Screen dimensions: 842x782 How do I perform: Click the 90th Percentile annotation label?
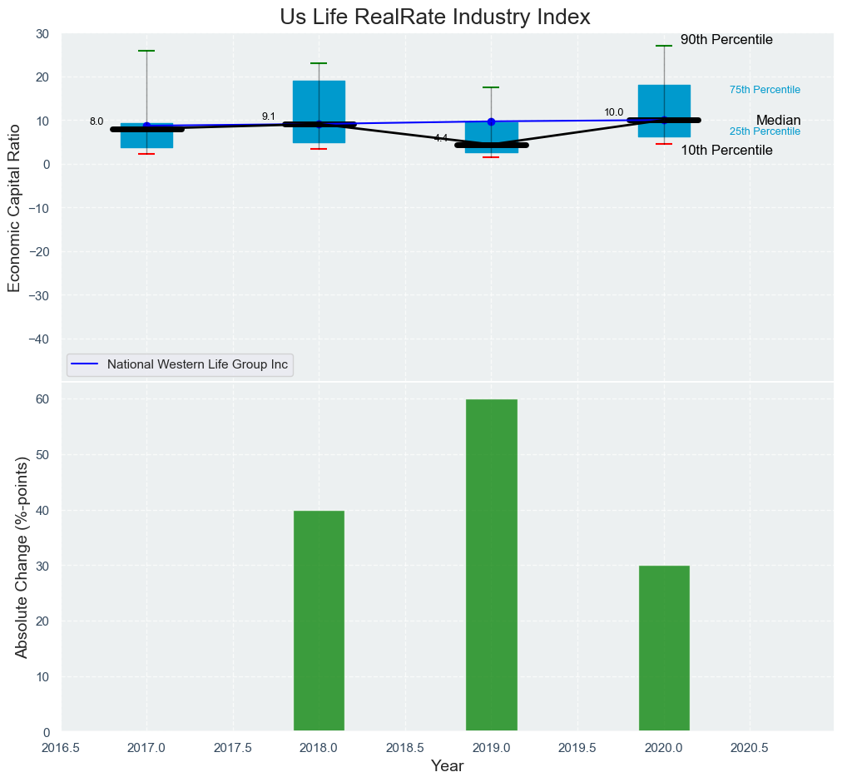[x=726, y=40]
